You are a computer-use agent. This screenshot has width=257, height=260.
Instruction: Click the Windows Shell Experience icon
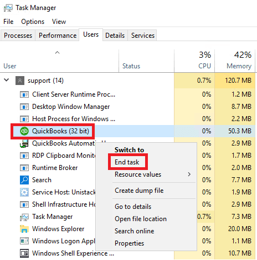tap(24, 253)
